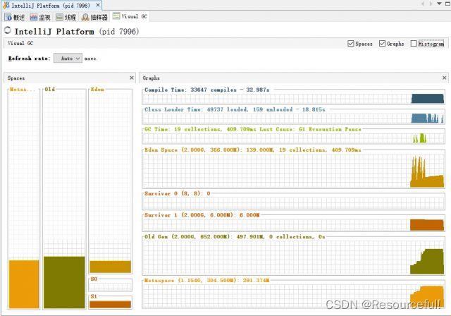Click the 'Survivor 1 (2.000G, 6.000M)' label
Screen dimensions: 451x316
coord(202,215)
